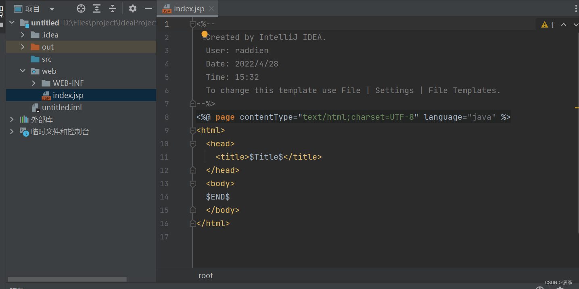Click the contentType attribute on line 8

(x=266, y=117)
